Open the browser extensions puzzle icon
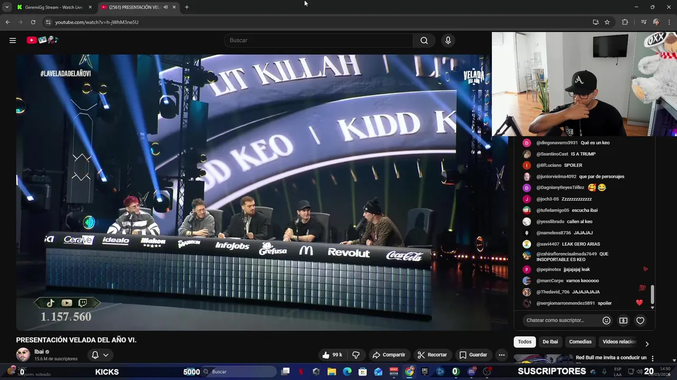 click(x=625, y=22)
